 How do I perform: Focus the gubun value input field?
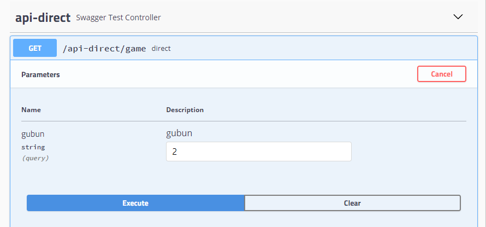(259, 152)
